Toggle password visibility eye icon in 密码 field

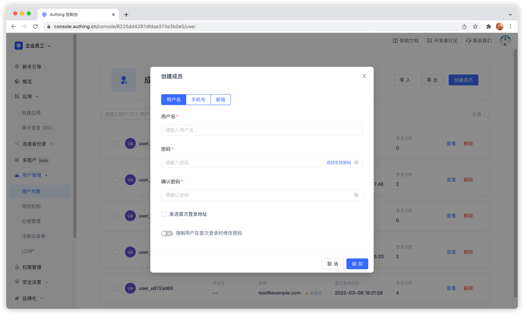(356, 163)
